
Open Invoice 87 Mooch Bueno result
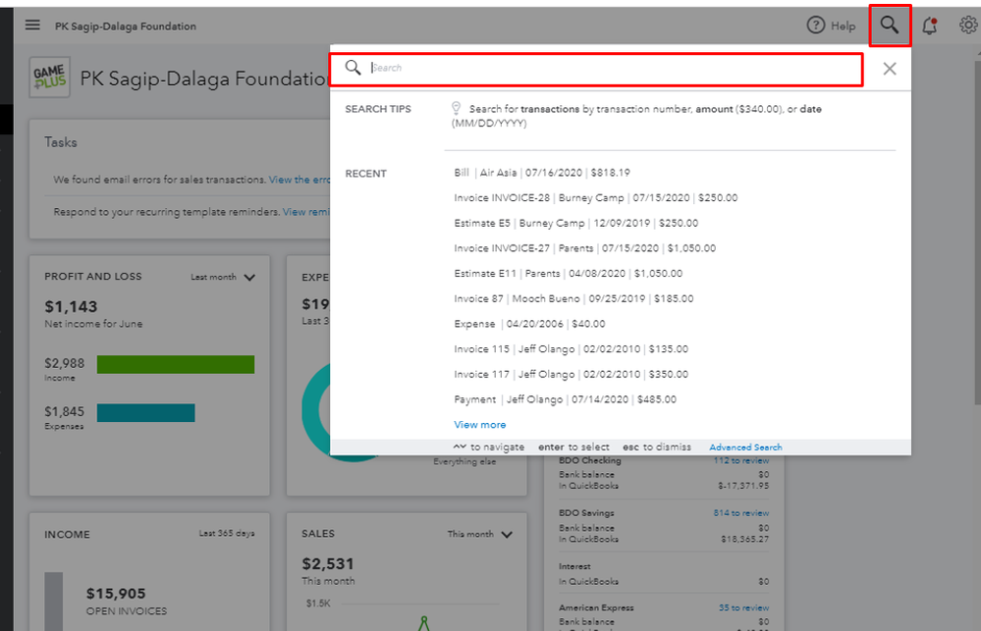point(573,299)
